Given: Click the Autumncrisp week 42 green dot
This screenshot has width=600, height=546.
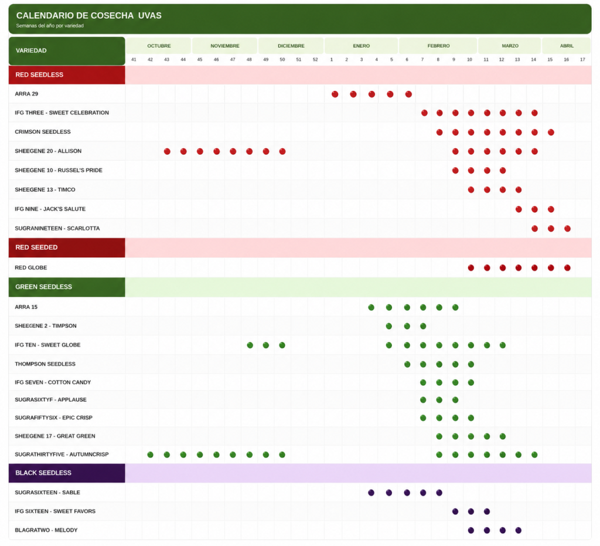Looking at the screenshot, I should click(x=150, y=455).
